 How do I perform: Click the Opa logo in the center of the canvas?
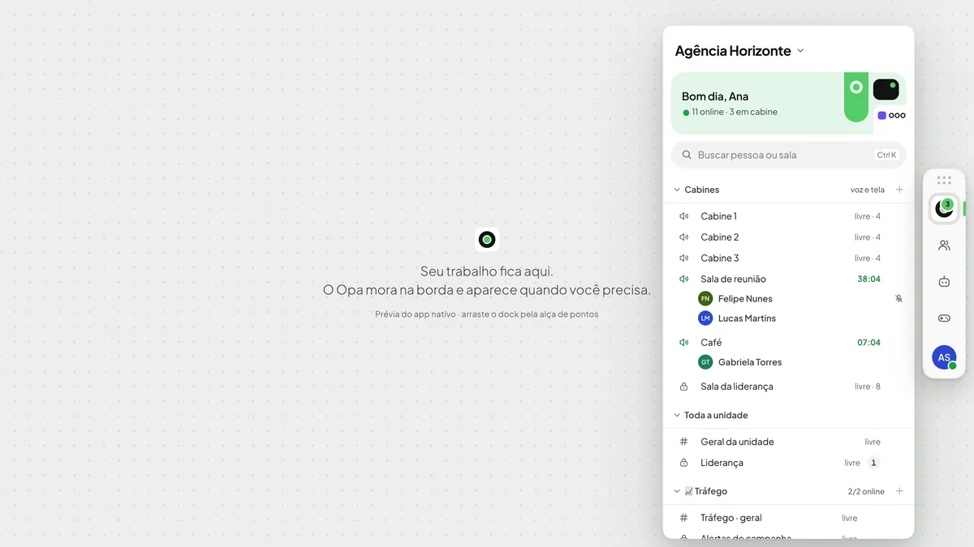(x=487, y=239)
